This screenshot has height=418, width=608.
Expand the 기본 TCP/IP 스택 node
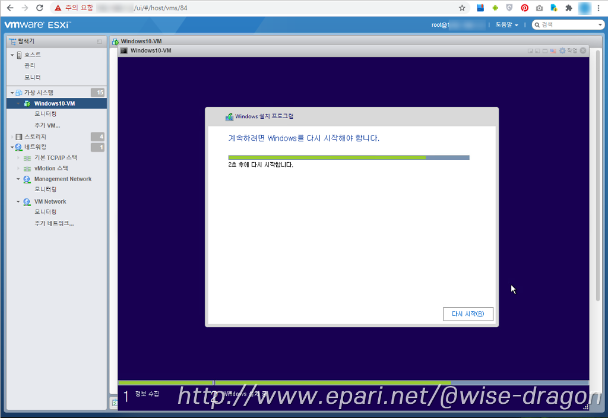point(18,158)
